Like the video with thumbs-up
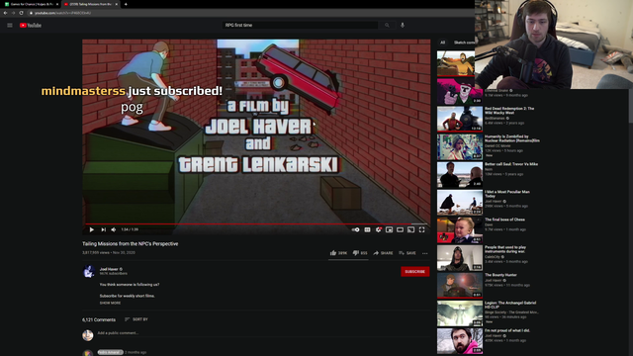This screenshot has height=356, width=633. point(338,253)
